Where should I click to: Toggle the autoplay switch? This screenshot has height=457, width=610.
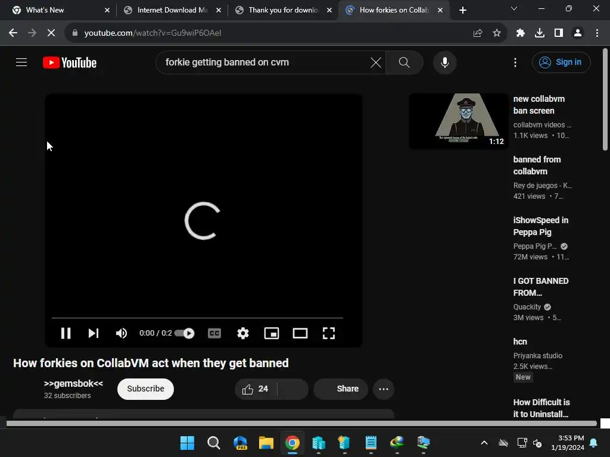coord(185,333)
